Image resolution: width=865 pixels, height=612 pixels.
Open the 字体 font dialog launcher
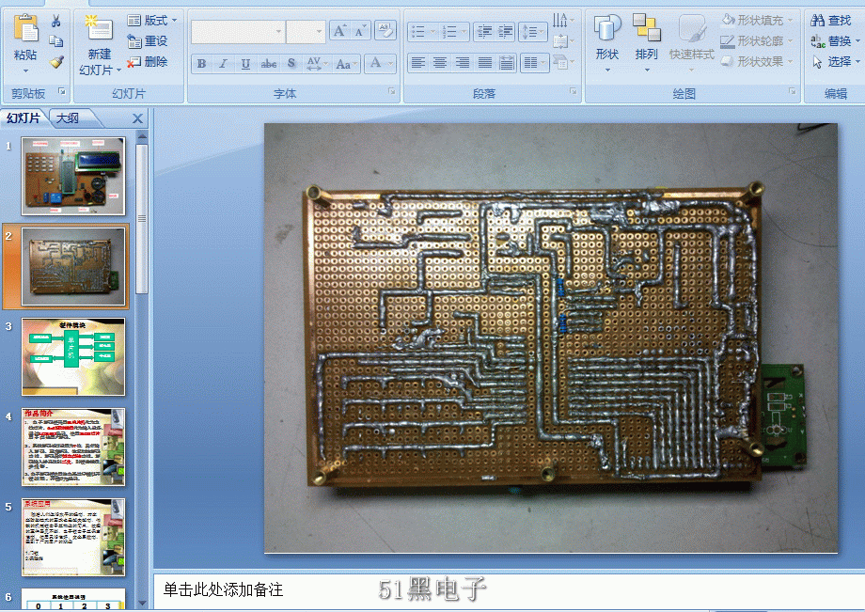click(392, 91)
